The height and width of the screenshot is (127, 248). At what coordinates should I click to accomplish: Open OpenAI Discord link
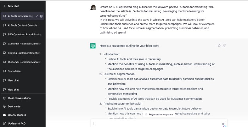pos(23,115)
